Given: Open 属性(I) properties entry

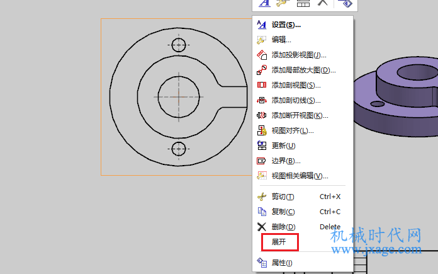Looking at the screenshot, I should click(303, 263).
